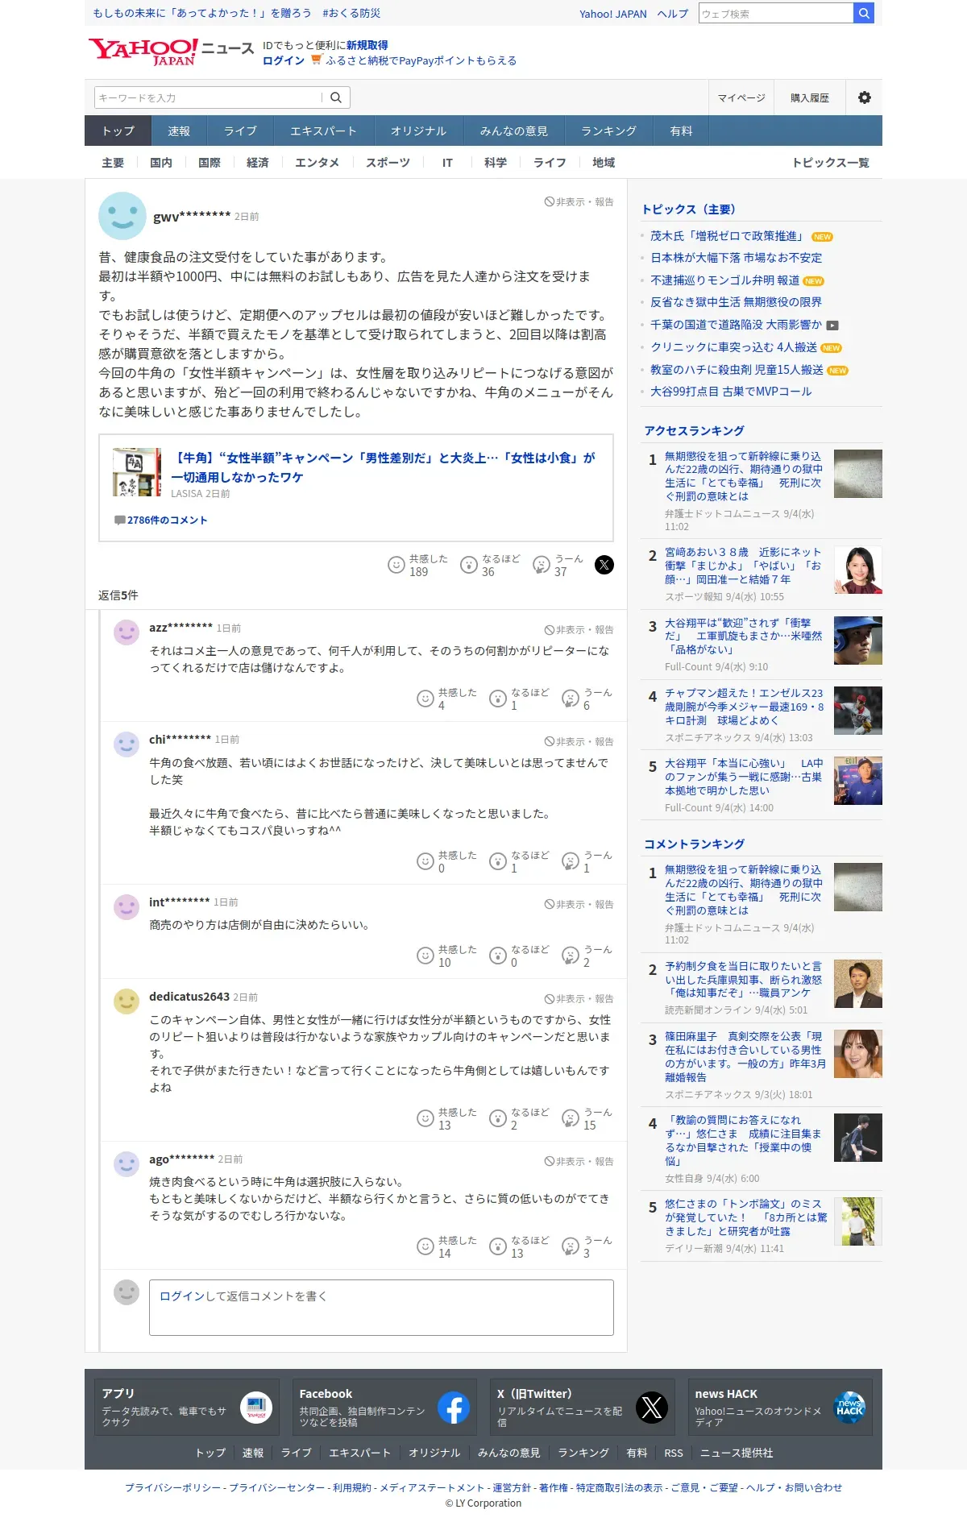Open the news HACK footer icon
Screen dimensions: 967x1526
click(x=849, y=1408)
